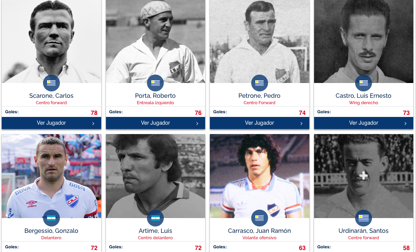Viewport: 416px width, 252px height.
Task: Open Ver Jugador for Porta, Roberto
Action: pyautogui.click(x=155, y=123)
